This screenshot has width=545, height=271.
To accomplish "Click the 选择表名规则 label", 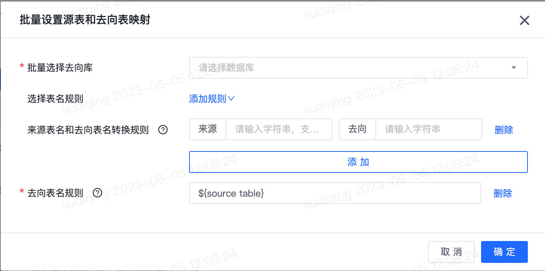I will pyautogui.click(x=55, y=99).
